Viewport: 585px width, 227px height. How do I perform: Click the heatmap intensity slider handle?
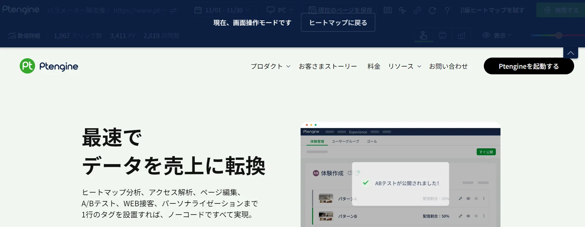click(x=559, y=36)
